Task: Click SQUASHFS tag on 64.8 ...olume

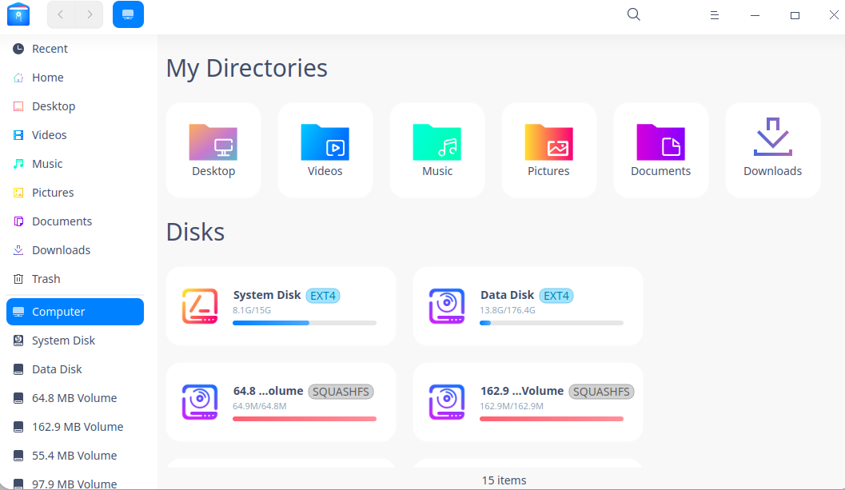Action: (341, 392)
